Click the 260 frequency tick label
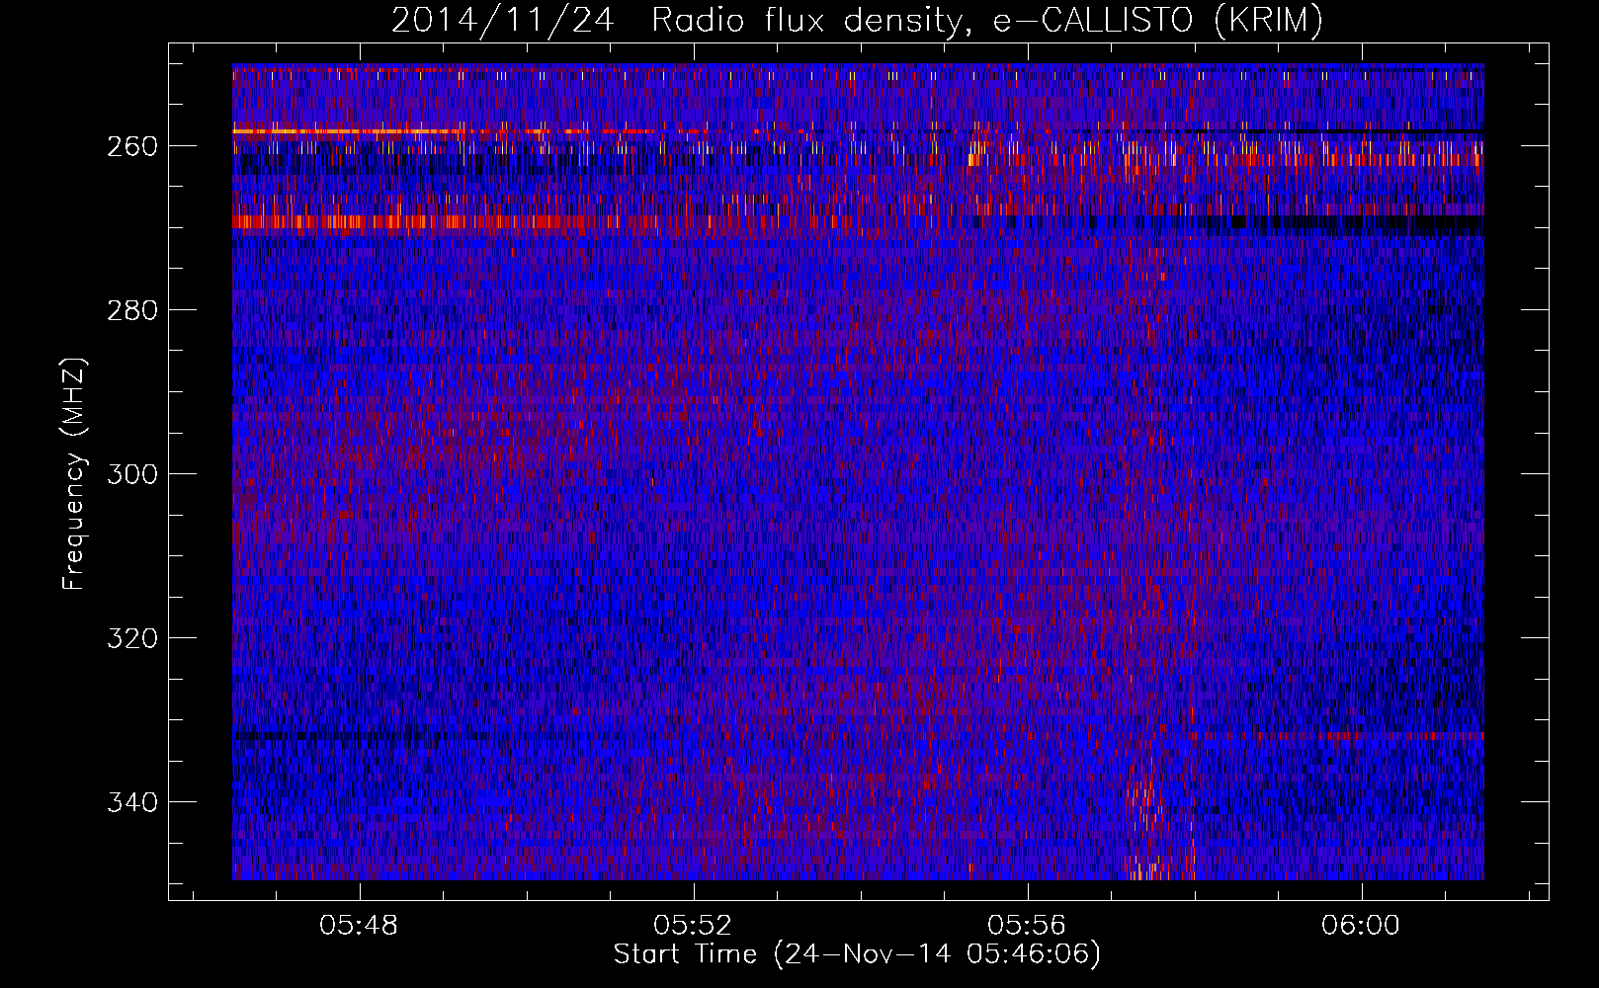 tap(132, 146)
